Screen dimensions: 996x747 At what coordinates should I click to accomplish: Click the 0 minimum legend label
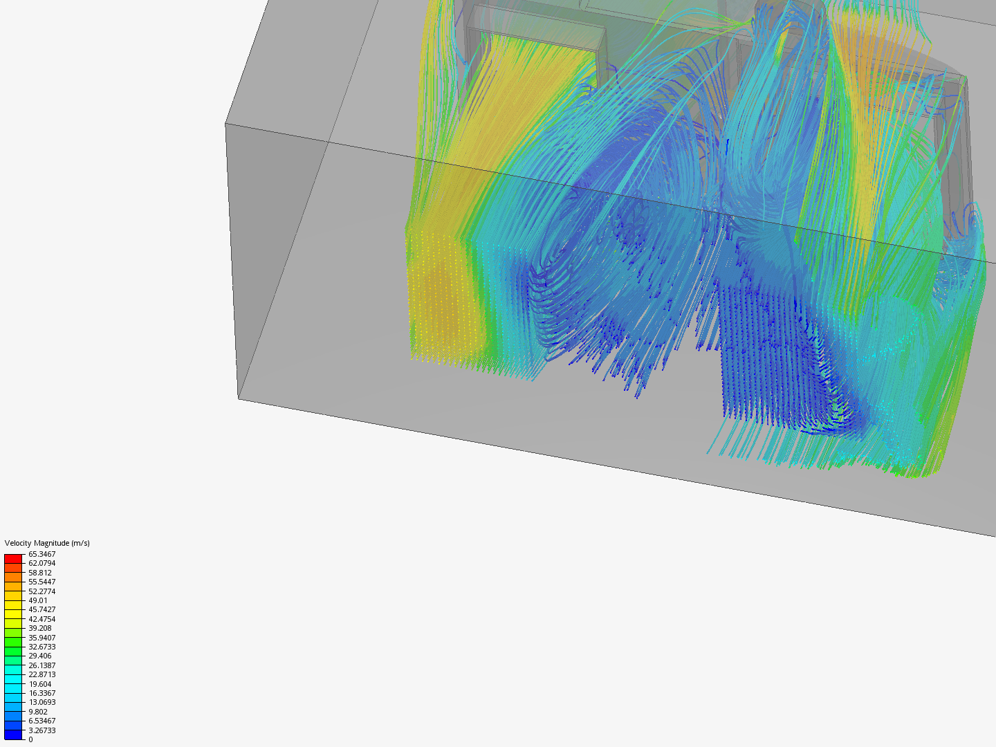point(30,739)
